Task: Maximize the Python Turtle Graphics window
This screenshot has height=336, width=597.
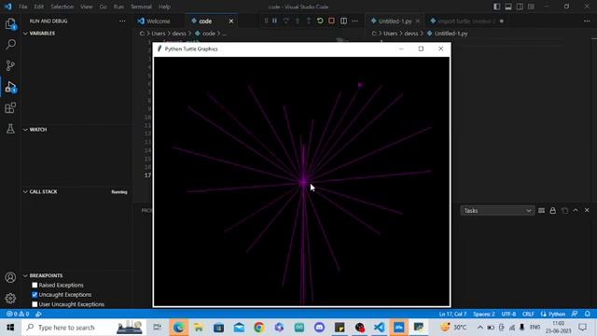Action: click(x=421, y=49)
